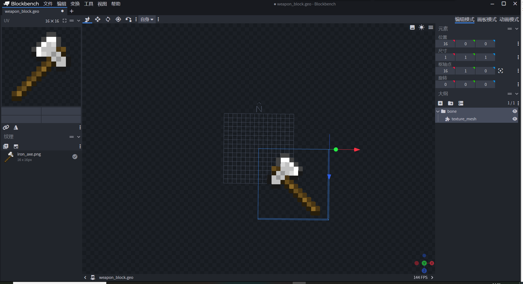
Task: Open the 帮助 menu
Action: (116, 4)
